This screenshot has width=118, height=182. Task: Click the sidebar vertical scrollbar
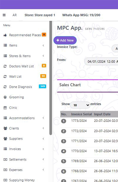click(51, 78)
